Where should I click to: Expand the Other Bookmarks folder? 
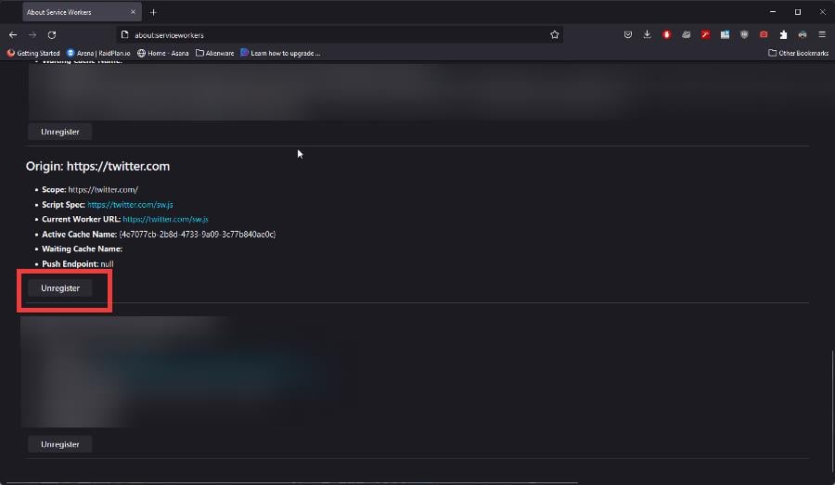(x=798, y=53)
